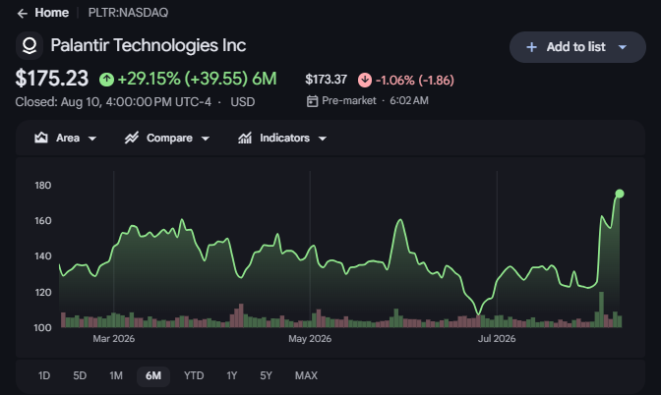Click the Closed: Aug 10 timestamp
Screen dimensions: 661x395
[x=113, y=102]
